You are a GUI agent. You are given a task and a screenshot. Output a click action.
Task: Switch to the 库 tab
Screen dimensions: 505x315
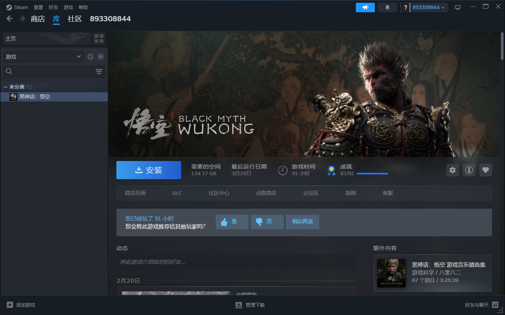tap(57, 19)
